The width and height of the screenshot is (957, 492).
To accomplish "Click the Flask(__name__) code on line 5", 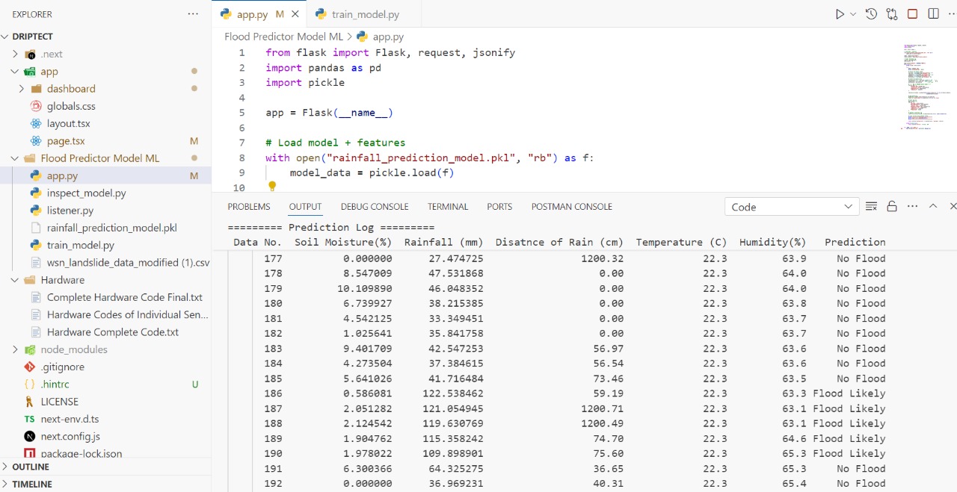I will [x=348, y=113].
